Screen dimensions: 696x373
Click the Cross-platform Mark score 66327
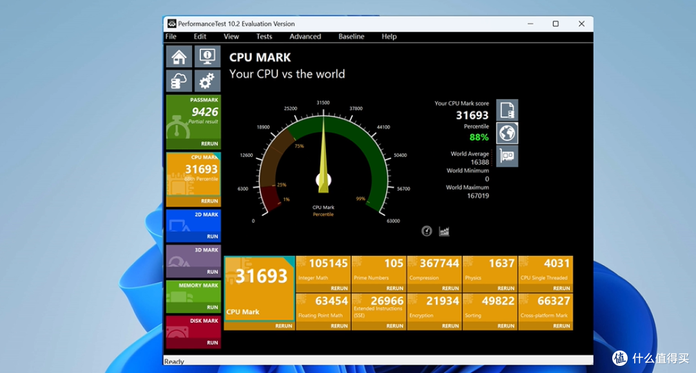click(554, 301)
